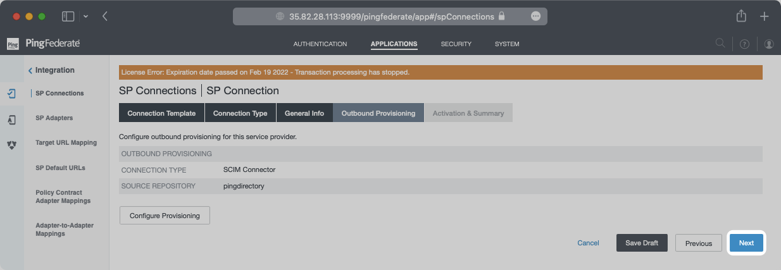Click the search magnifier icon
This screenshot has width=781, height=270.
(720, 44)
